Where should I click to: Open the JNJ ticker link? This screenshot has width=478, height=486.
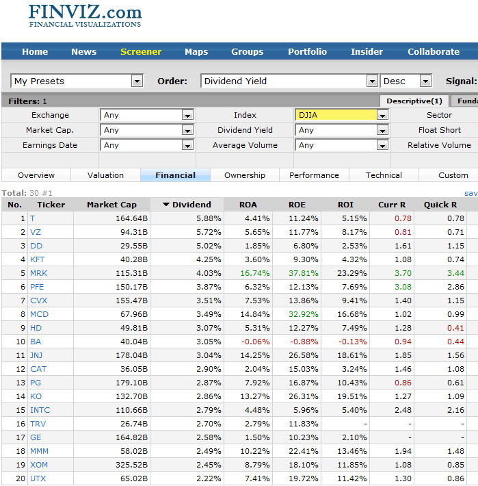point(36,355)
